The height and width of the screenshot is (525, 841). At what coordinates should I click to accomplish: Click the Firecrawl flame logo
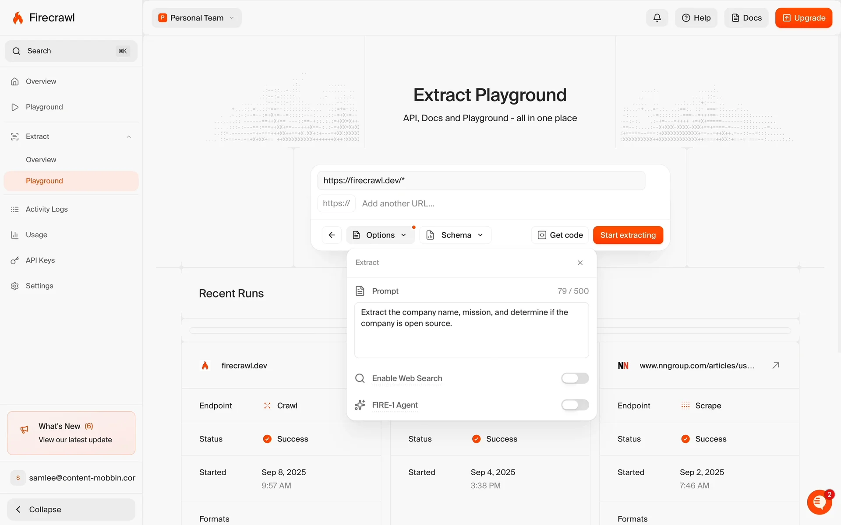coord(18,18)
